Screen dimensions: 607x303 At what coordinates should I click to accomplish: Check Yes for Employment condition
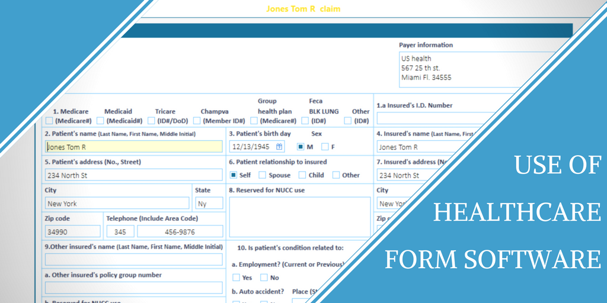point(236,277)
